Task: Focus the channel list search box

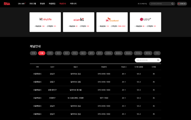Action: tap(146, 60)
